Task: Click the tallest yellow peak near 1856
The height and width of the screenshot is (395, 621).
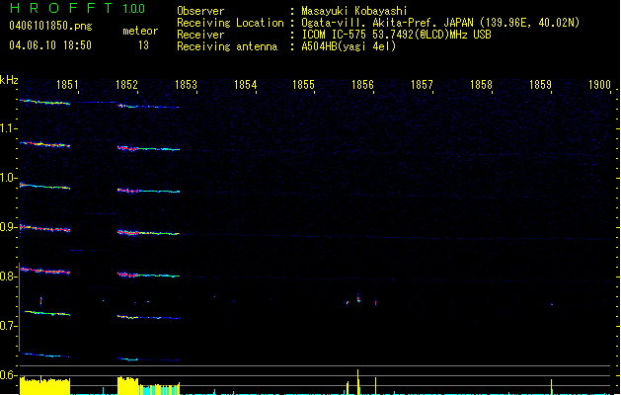Action: coord(358,382)
